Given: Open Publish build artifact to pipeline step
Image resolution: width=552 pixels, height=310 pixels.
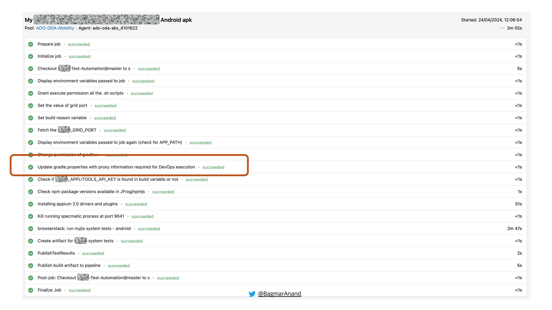Looking at the screenshot, I should point(69,266).
